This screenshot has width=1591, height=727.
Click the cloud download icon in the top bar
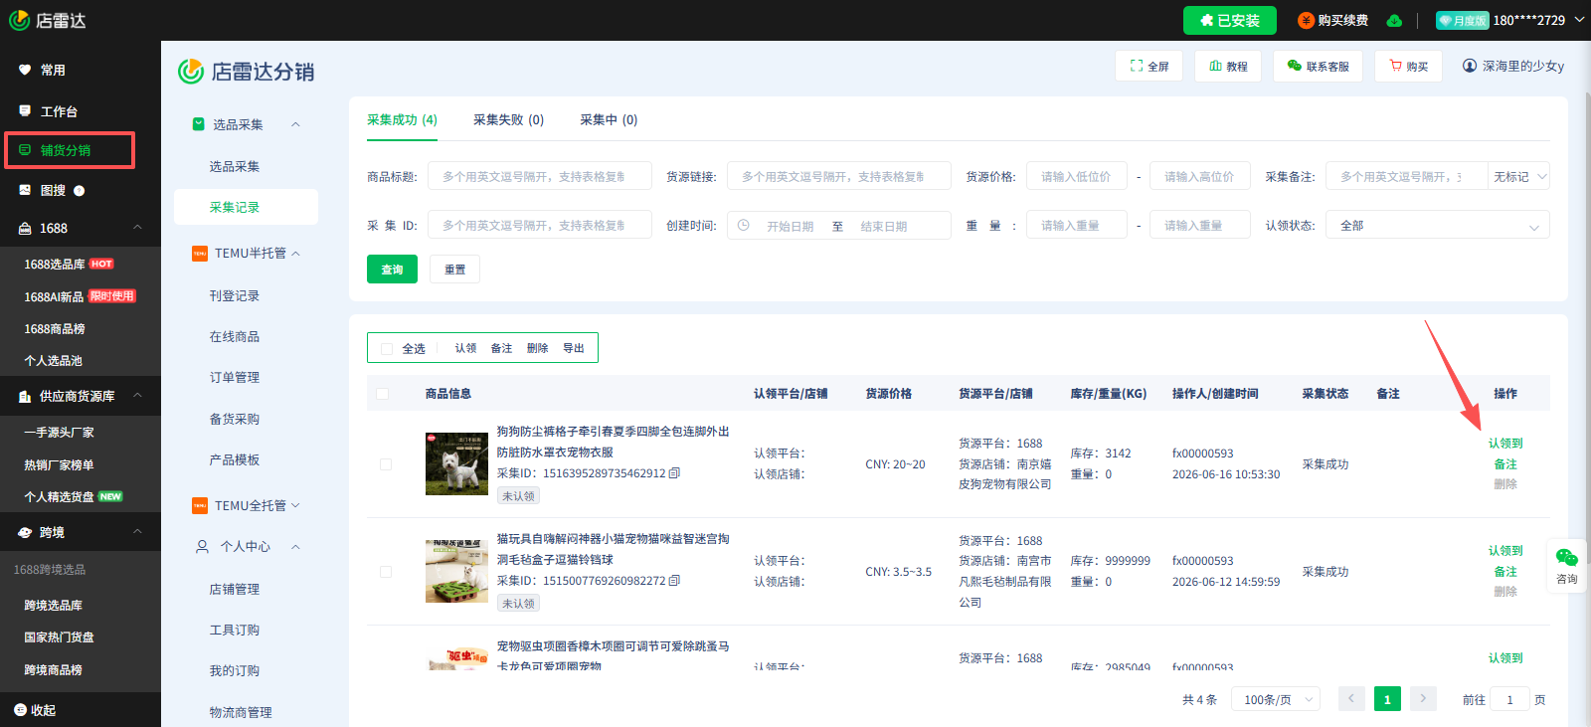(x=1394, y=20)
